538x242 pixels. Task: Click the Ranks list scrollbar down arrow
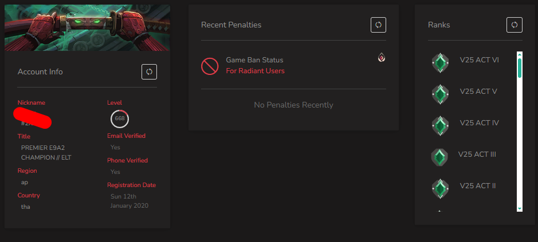[520, 208]
